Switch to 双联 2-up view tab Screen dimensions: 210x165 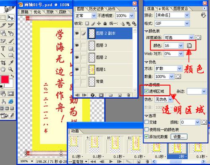tap(50, 12)
